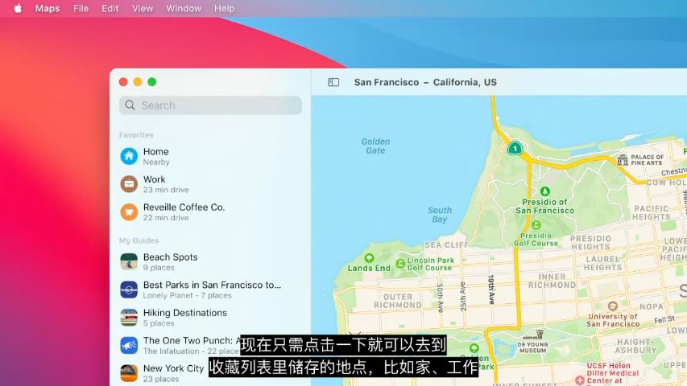Toggle the sidebar button in the toolbar

333,82
